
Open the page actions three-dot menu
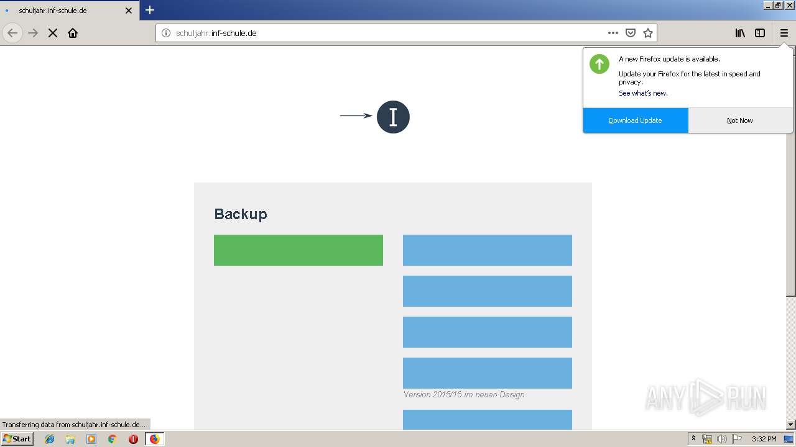(613, 33)
